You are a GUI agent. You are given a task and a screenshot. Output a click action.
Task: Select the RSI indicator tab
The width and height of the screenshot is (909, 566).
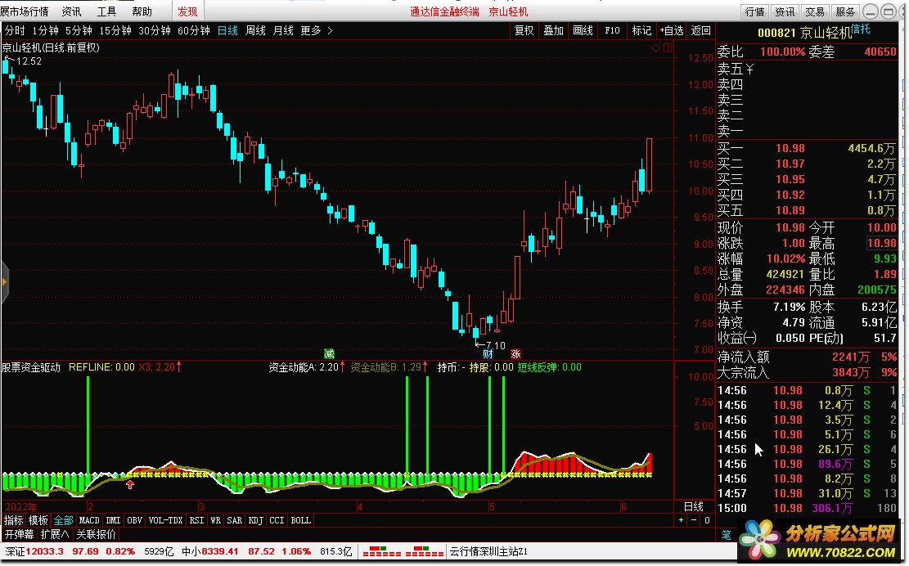pyautogui.click(x=197, y=520)
